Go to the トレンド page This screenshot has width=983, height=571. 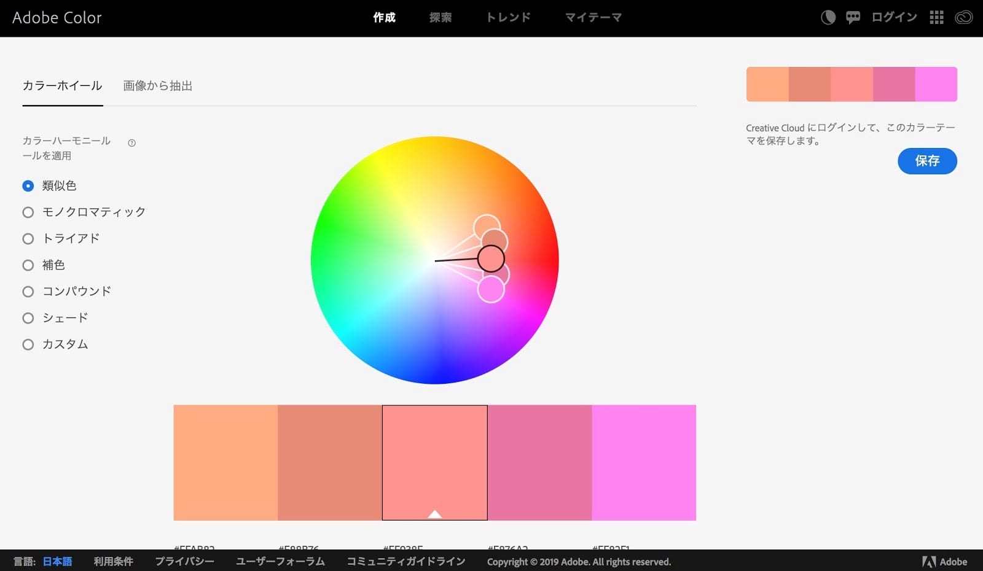click(x=509, y=18)
